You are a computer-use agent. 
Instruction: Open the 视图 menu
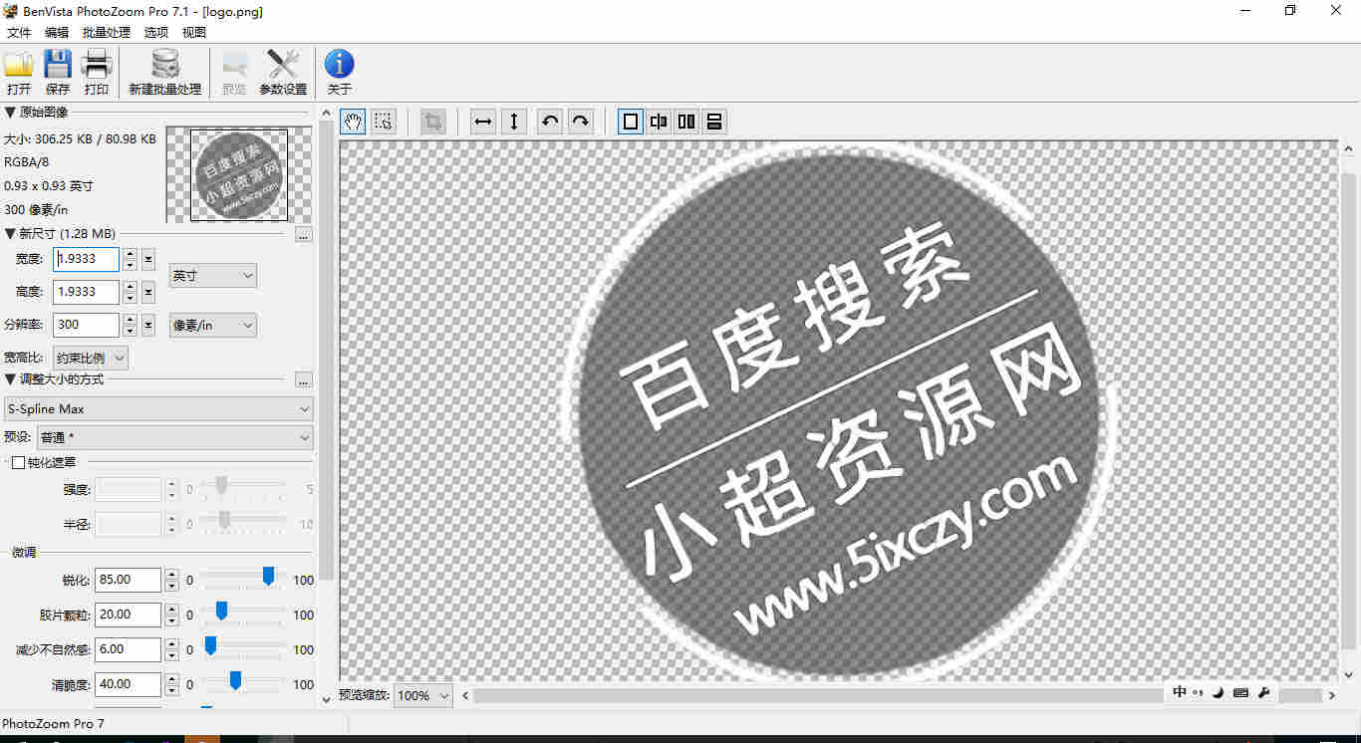pos(194,32)
